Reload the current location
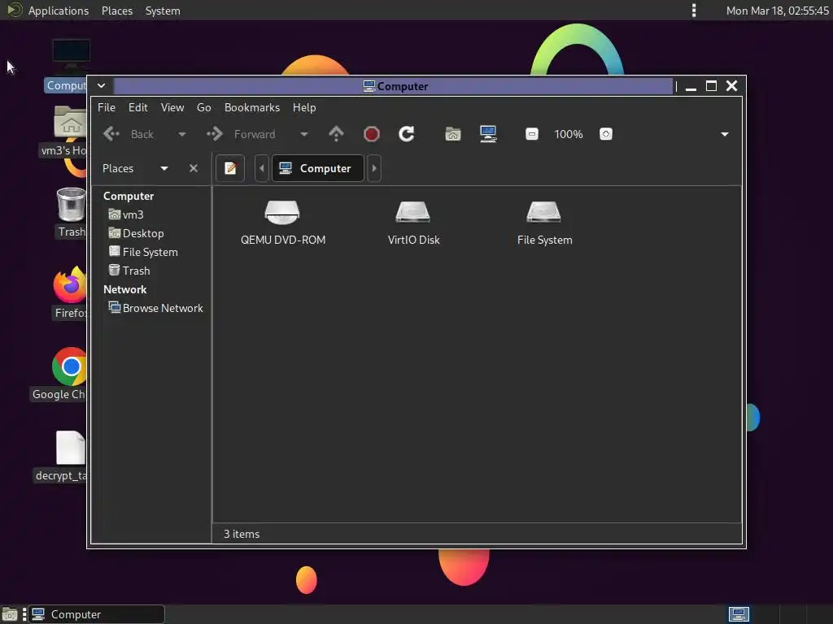The width and height of the screenshot is (833, 624). point(407,134)
